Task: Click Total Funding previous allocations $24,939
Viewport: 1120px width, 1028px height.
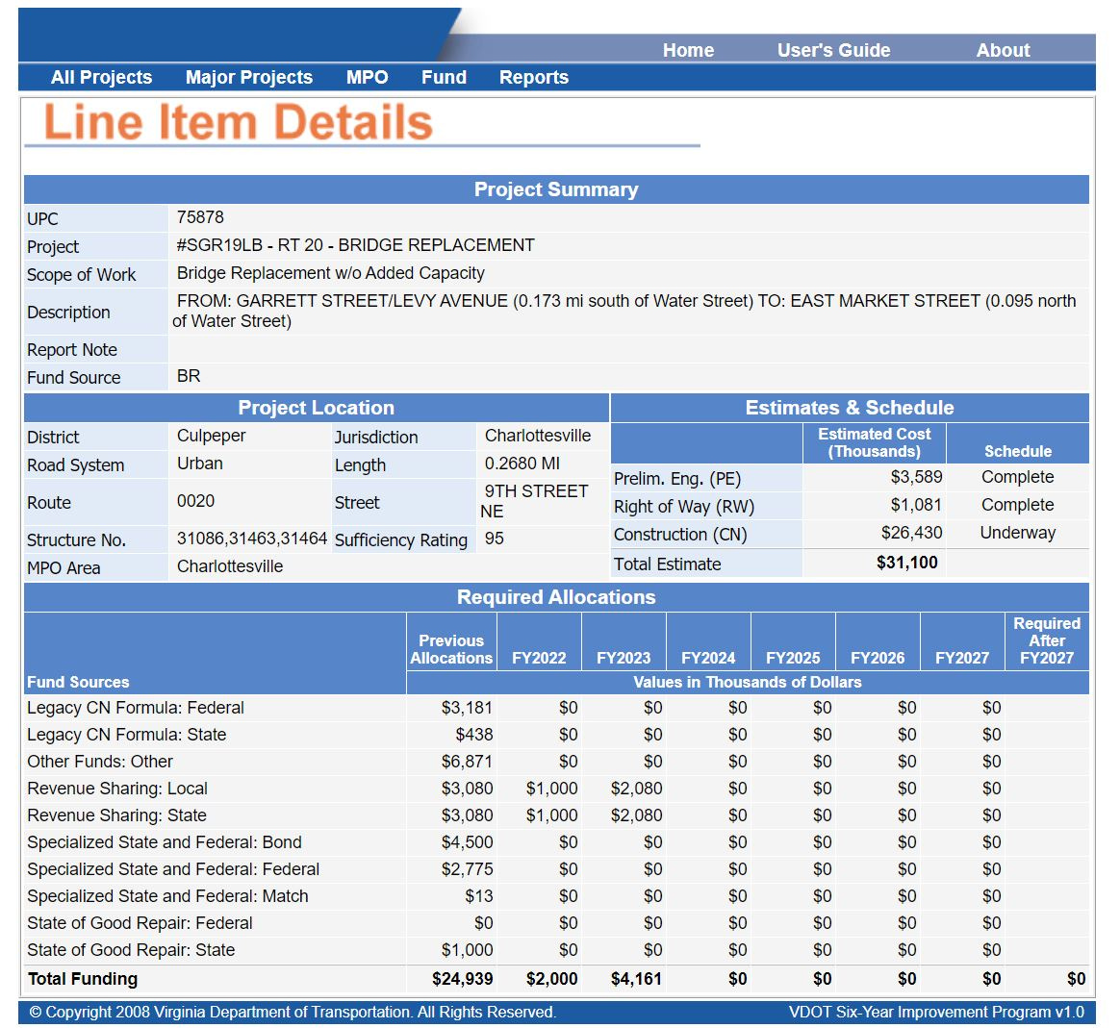Action: 462,979
